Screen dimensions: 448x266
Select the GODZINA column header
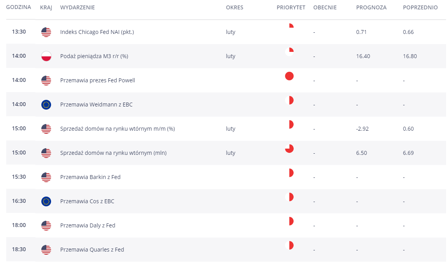tap(19, 7)
